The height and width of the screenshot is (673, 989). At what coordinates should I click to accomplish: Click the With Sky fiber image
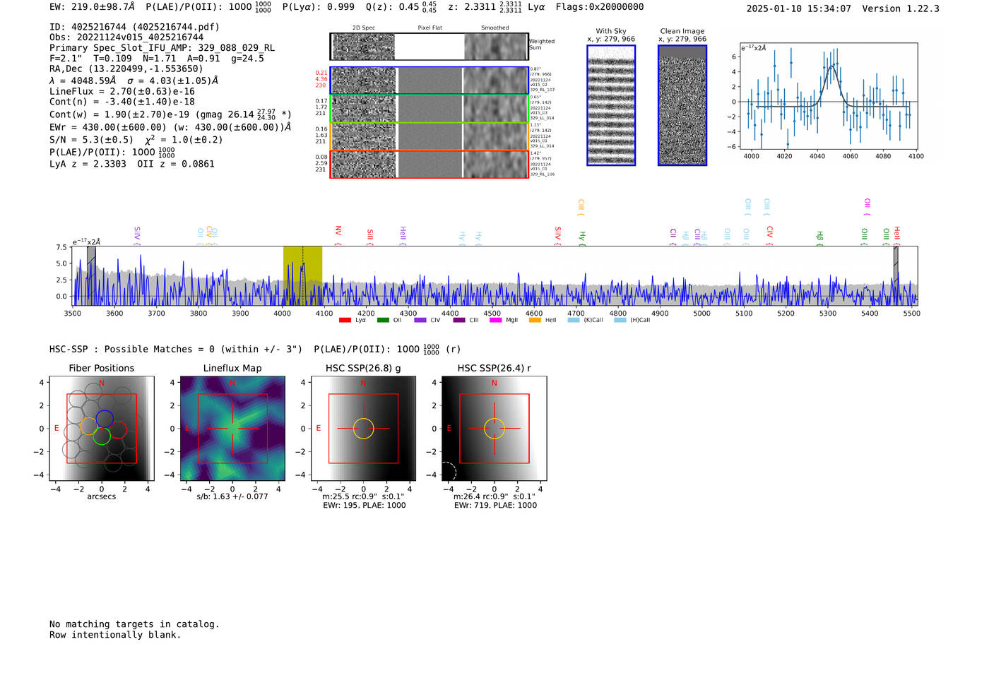click(611, 105)
